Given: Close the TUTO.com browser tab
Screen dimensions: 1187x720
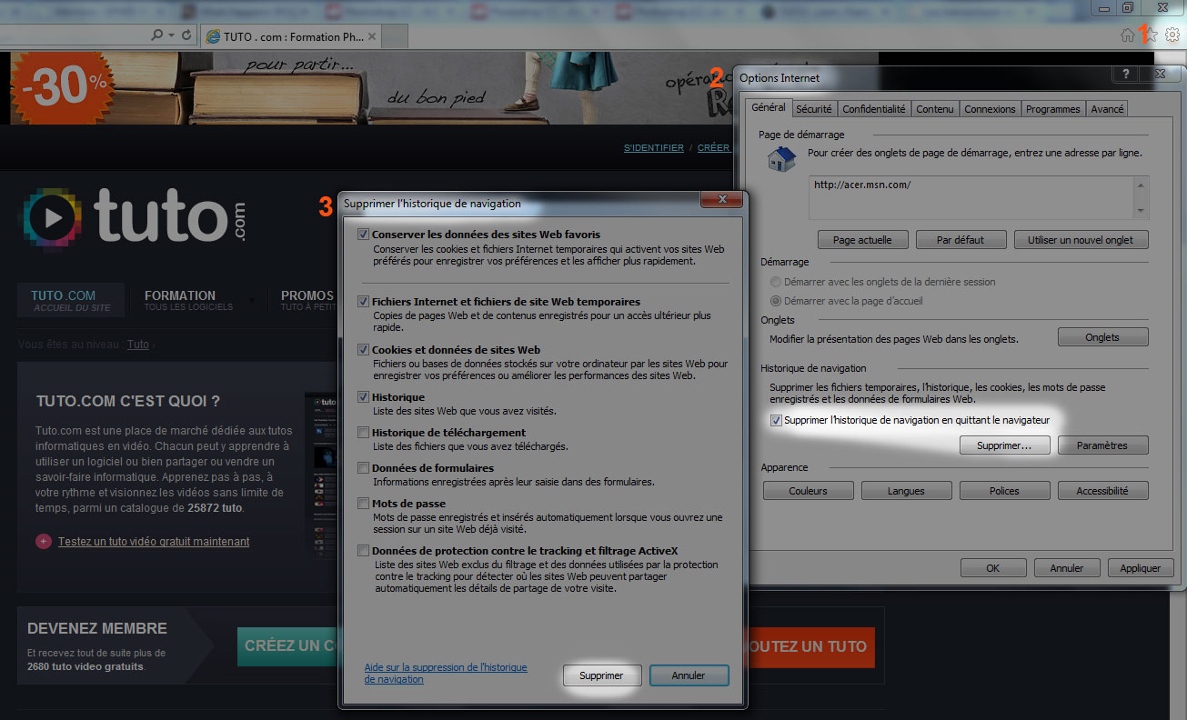Looking at the screenshot, I should [372, 36].
